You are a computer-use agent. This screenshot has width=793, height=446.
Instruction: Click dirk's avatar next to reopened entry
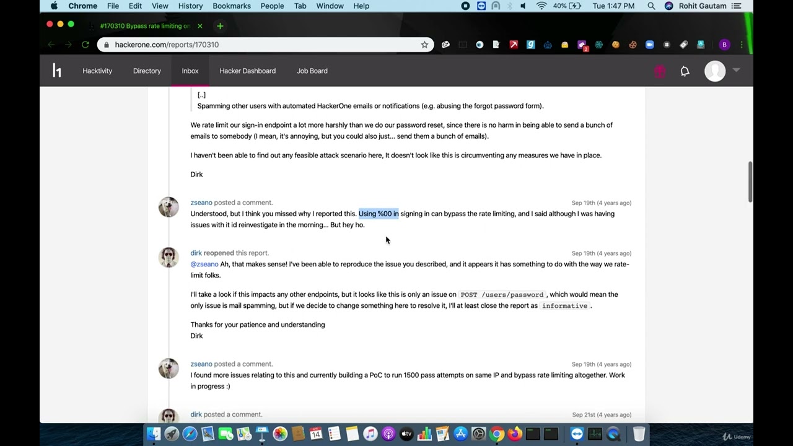tap(169, 257)
